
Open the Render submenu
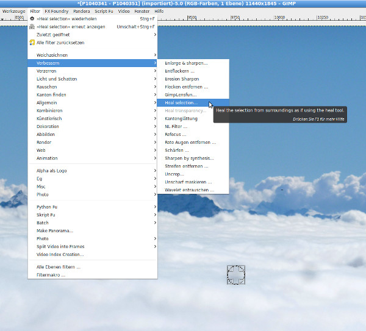(x=93, y=142)
